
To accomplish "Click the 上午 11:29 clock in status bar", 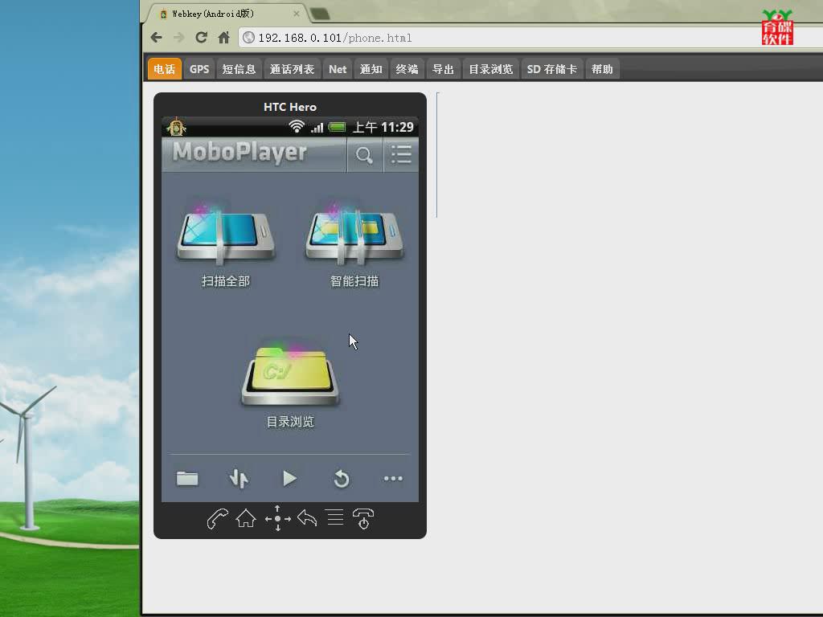I will [x=383, y=127].
